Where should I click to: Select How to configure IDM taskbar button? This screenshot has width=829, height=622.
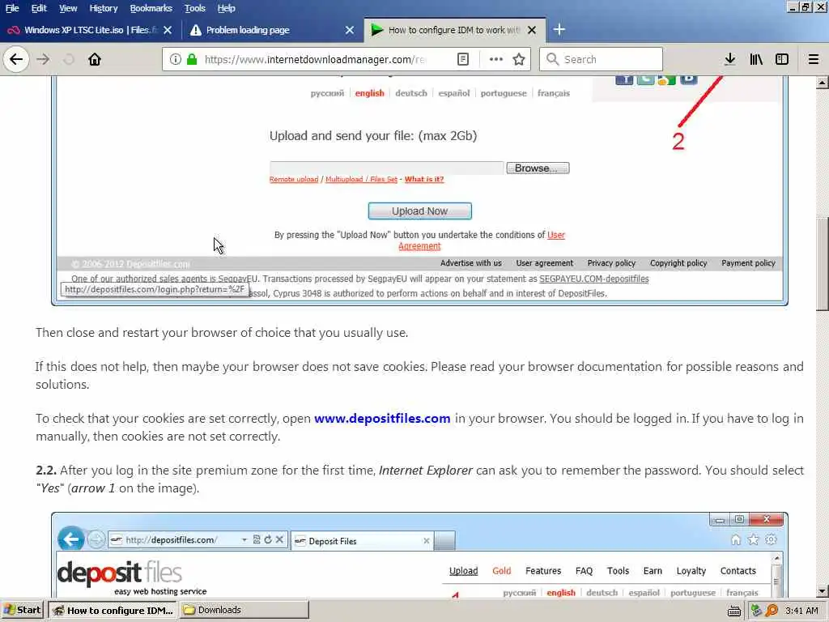tap(113, 610)
